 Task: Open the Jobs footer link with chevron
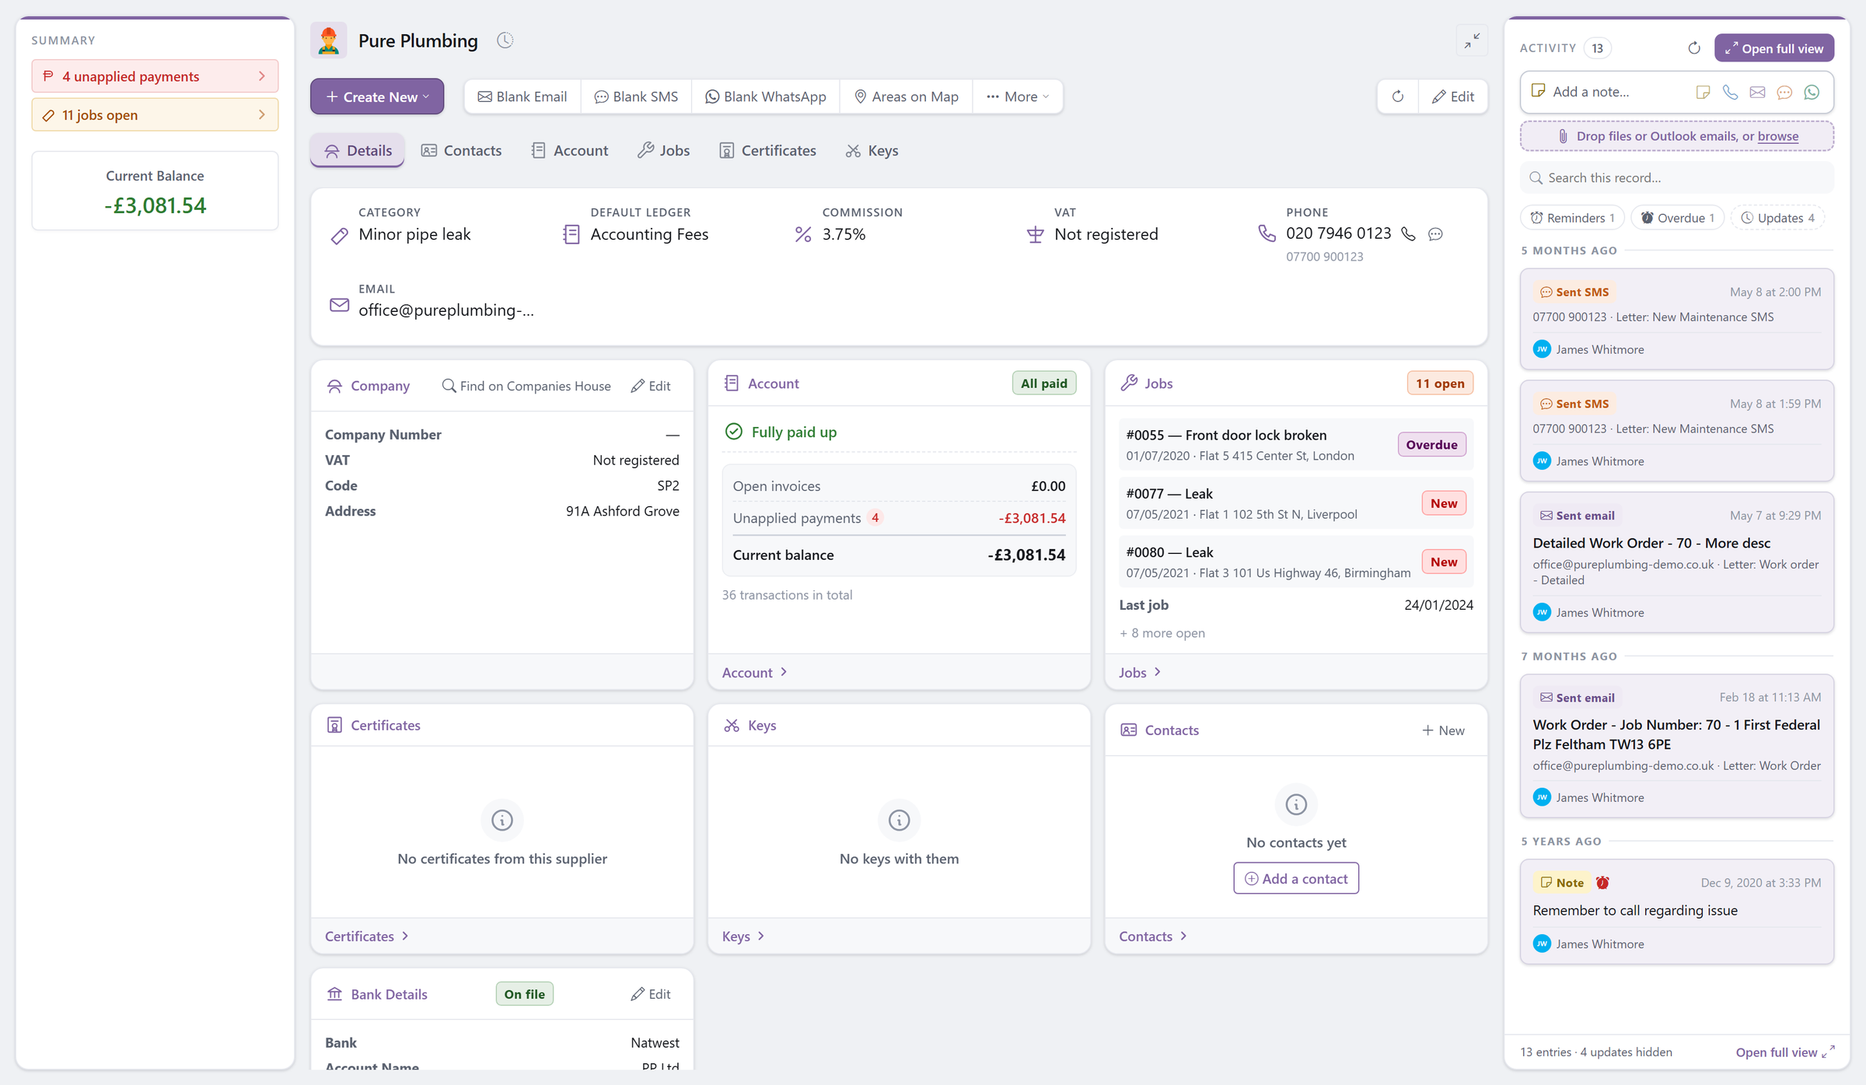(x=1140, y=672)
